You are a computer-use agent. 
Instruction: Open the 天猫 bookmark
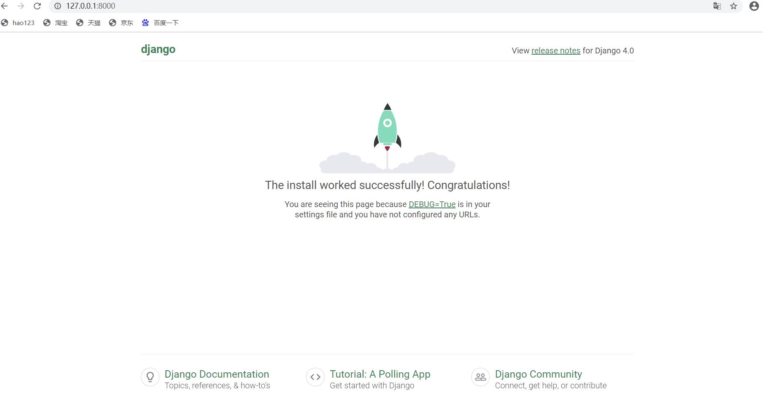pyautogui.click(x=88, y=23)
